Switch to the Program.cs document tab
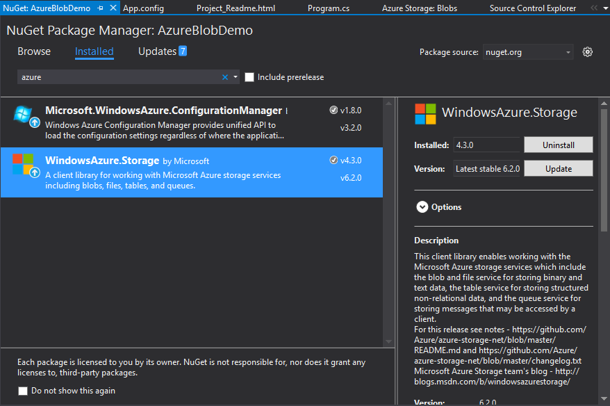This screenshot has width=610, height=406. (329, 8)
